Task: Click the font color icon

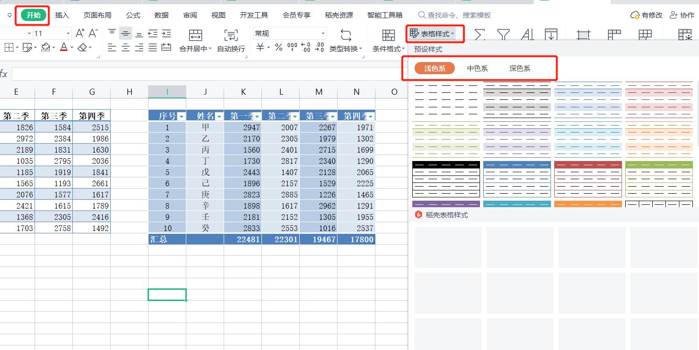Action: point(64,47)
